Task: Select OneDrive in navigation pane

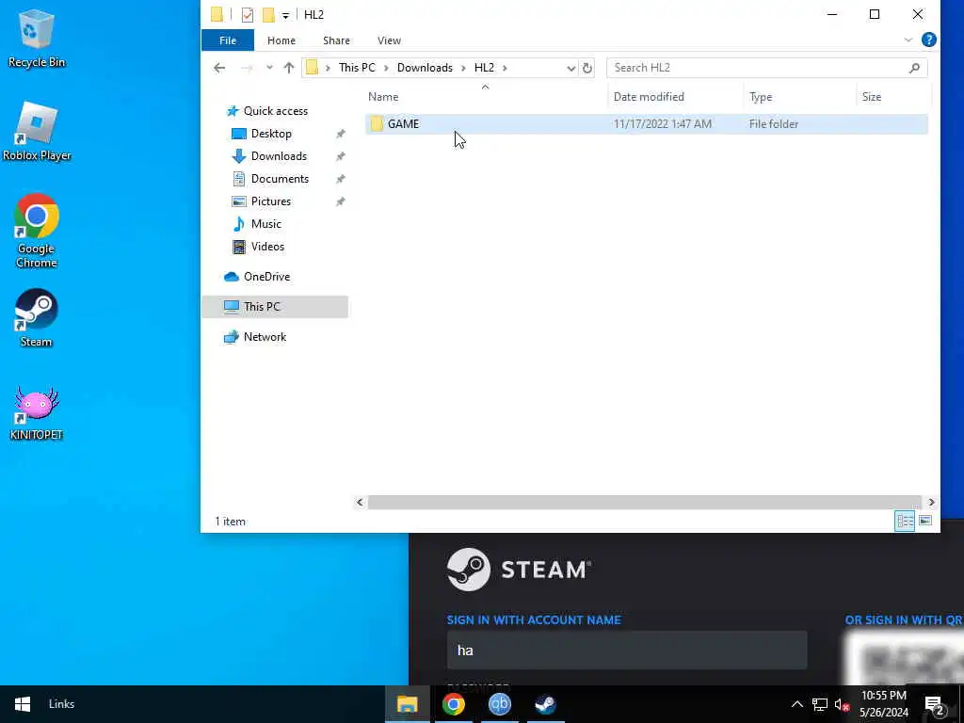Action: click(x=266, y=277)
